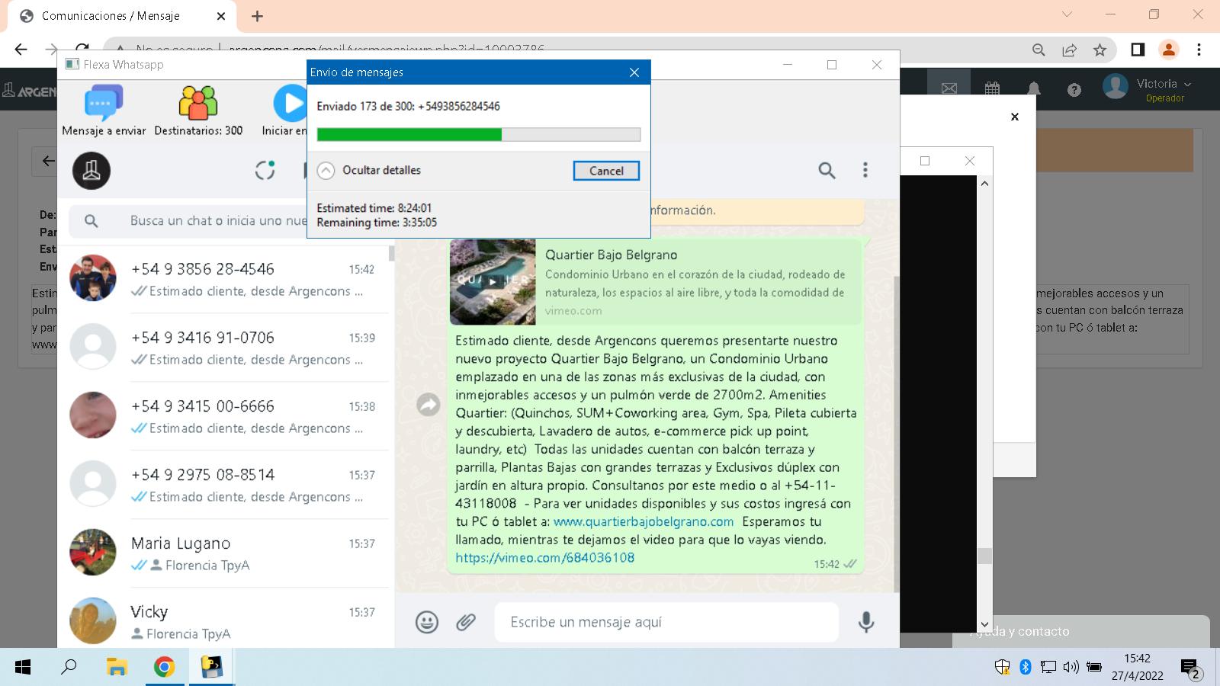Open Argencons help question mark

tap(1074, 90)
